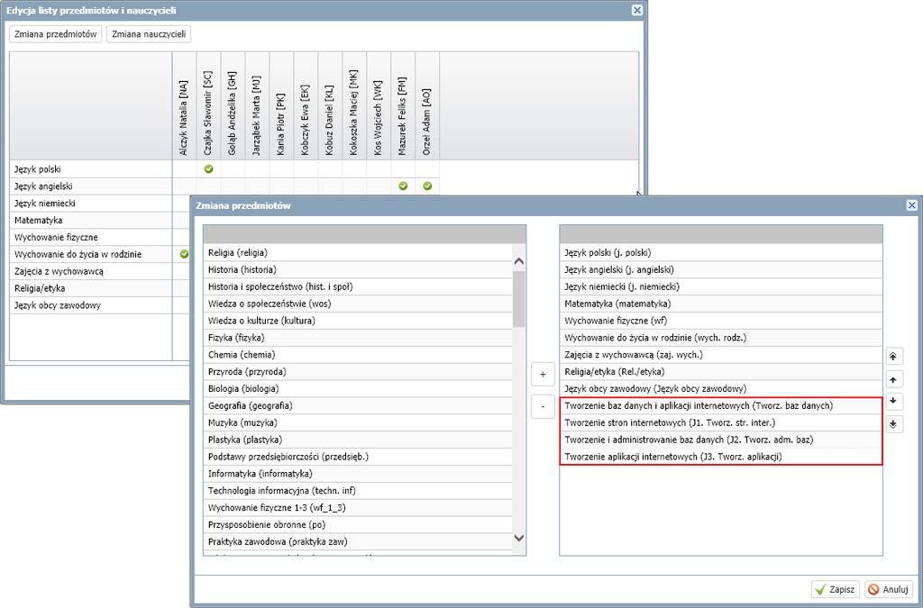Select Wychowanie fizyczne (wf) in right list
Viewport: 923px width, 608px height.
pos(720,321)
